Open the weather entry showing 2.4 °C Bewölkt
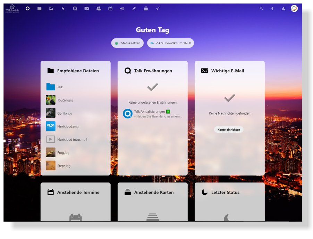This screenshot has height=239, width=313. point(170,43)
